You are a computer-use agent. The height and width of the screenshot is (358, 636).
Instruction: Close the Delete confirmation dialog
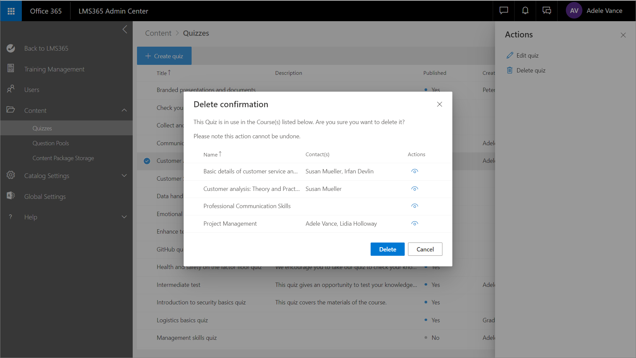tap(439, 104)
